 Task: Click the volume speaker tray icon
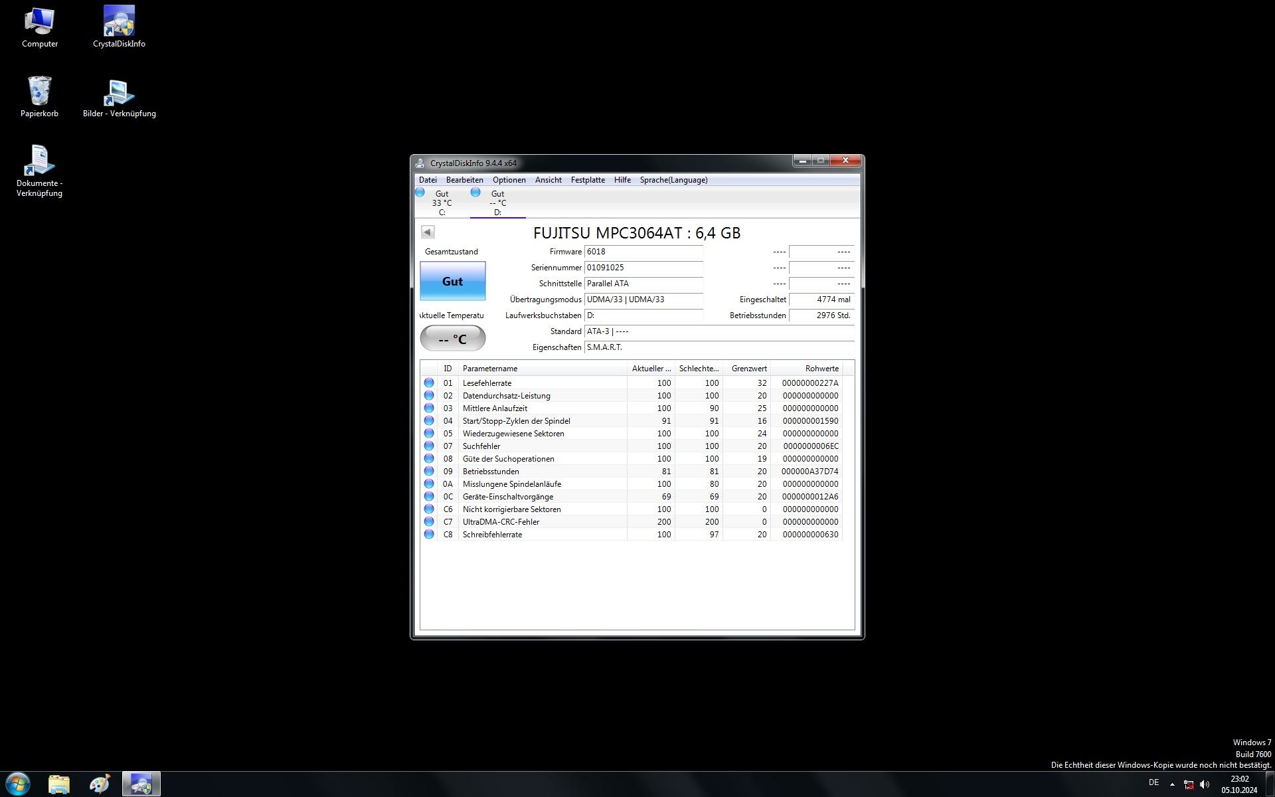pyautogui.click(x=1205, y=784)
